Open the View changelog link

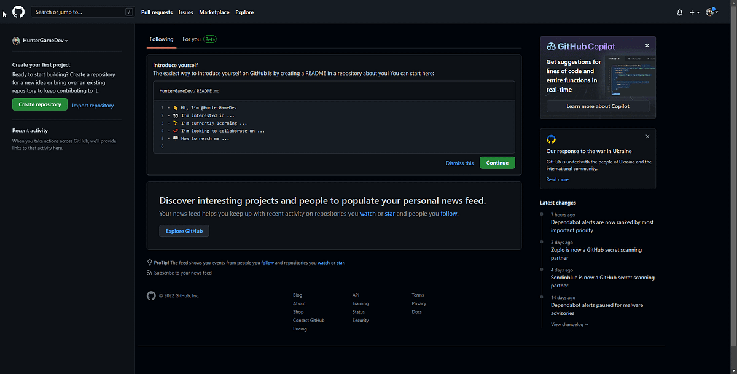[x=569, y=324]
